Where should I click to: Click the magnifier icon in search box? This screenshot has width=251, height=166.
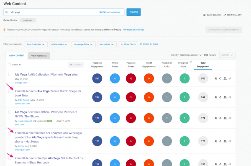tap(7, 12)
